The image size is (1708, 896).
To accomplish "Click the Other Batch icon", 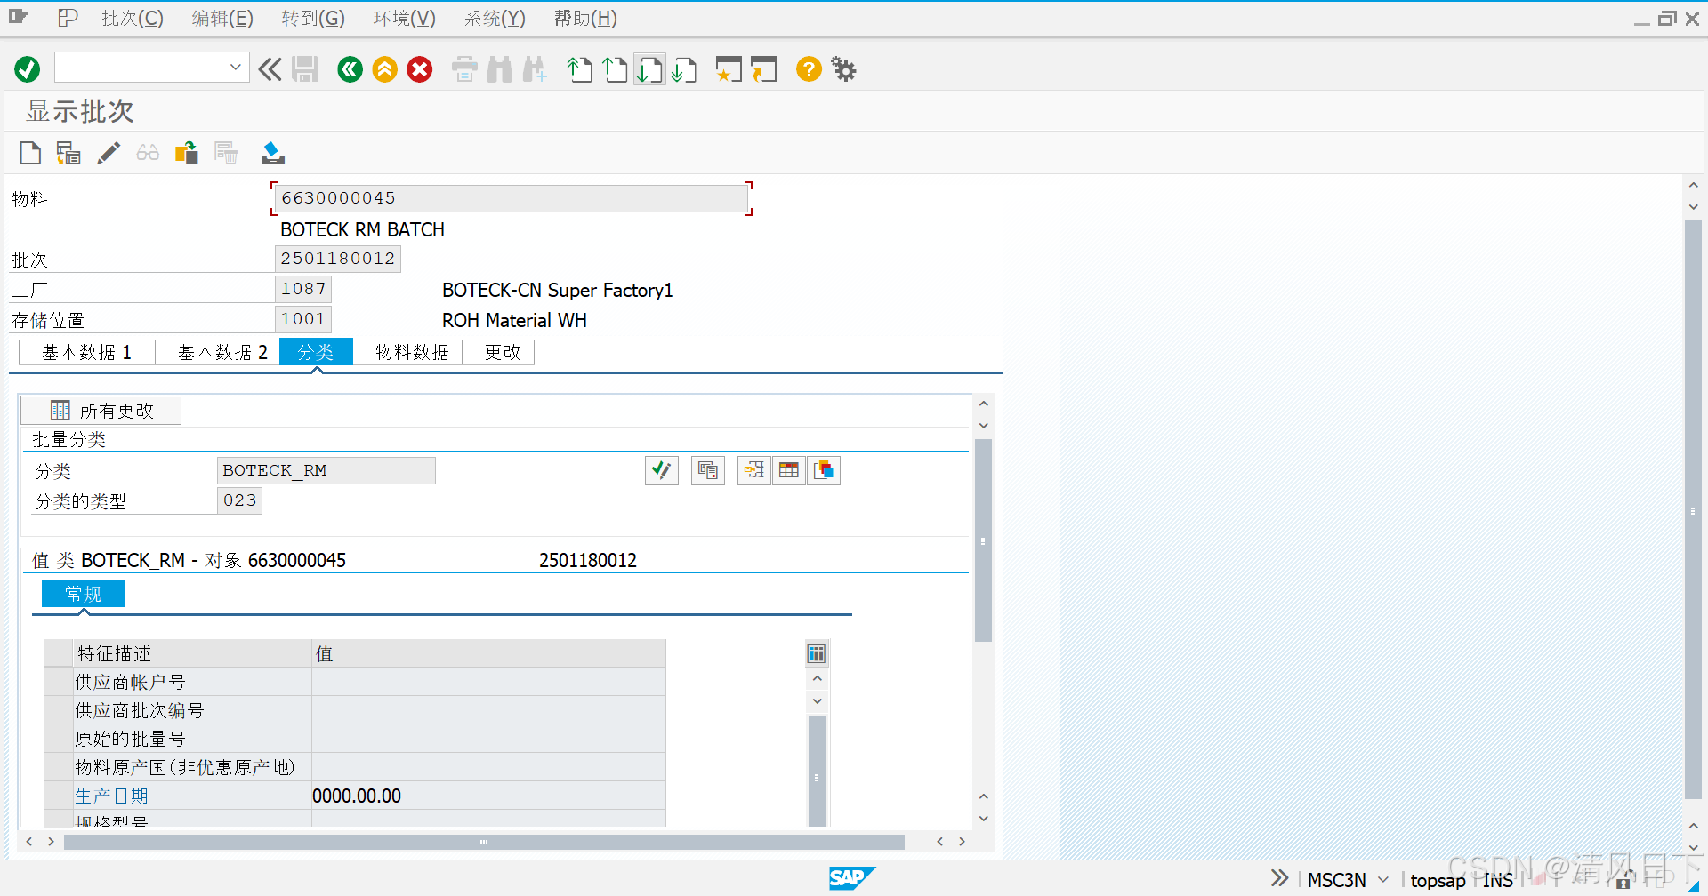I will coord(68,153).
